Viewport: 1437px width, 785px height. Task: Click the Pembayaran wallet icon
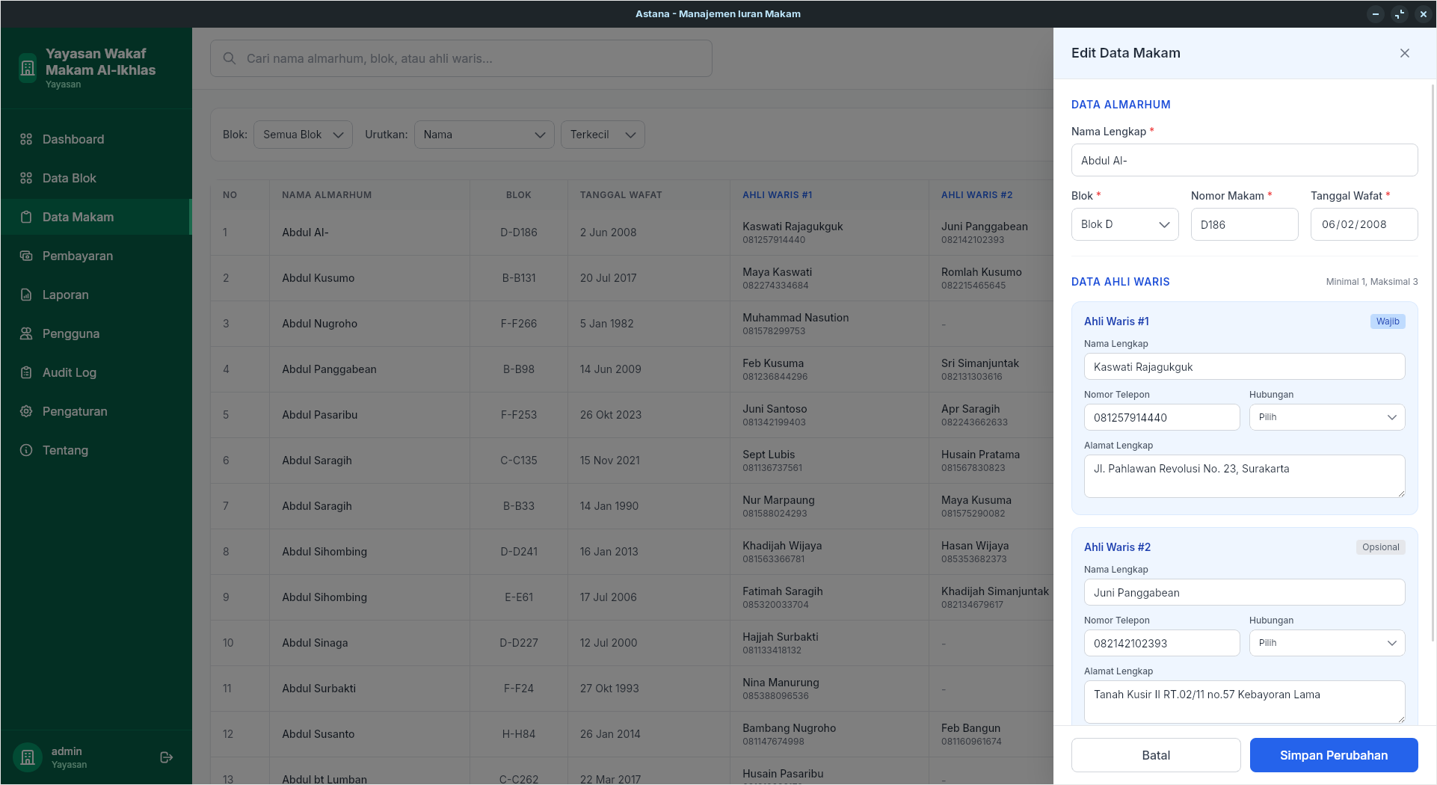click(x=26, y=256)
